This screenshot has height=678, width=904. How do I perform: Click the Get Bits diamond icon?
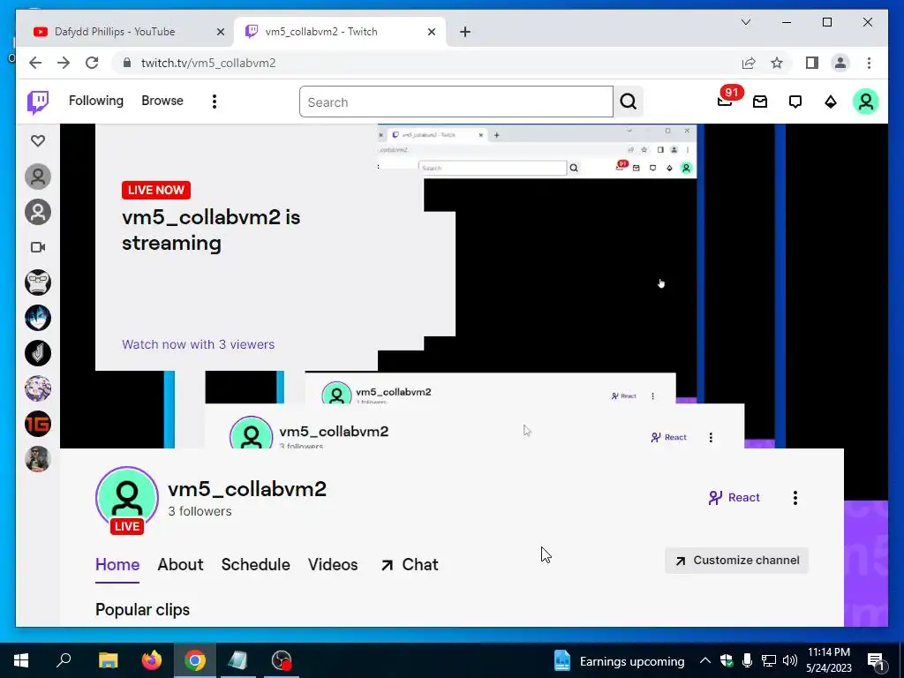point(831,102)
